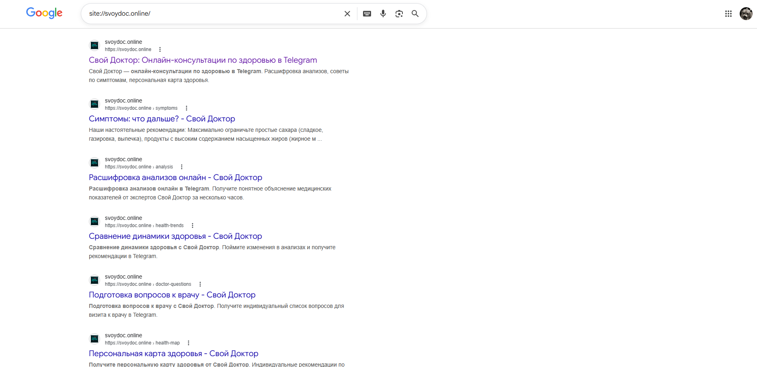Screen dimensions: 757x367
Task: Clear the search query with the X button
Action: click(347, 14)
